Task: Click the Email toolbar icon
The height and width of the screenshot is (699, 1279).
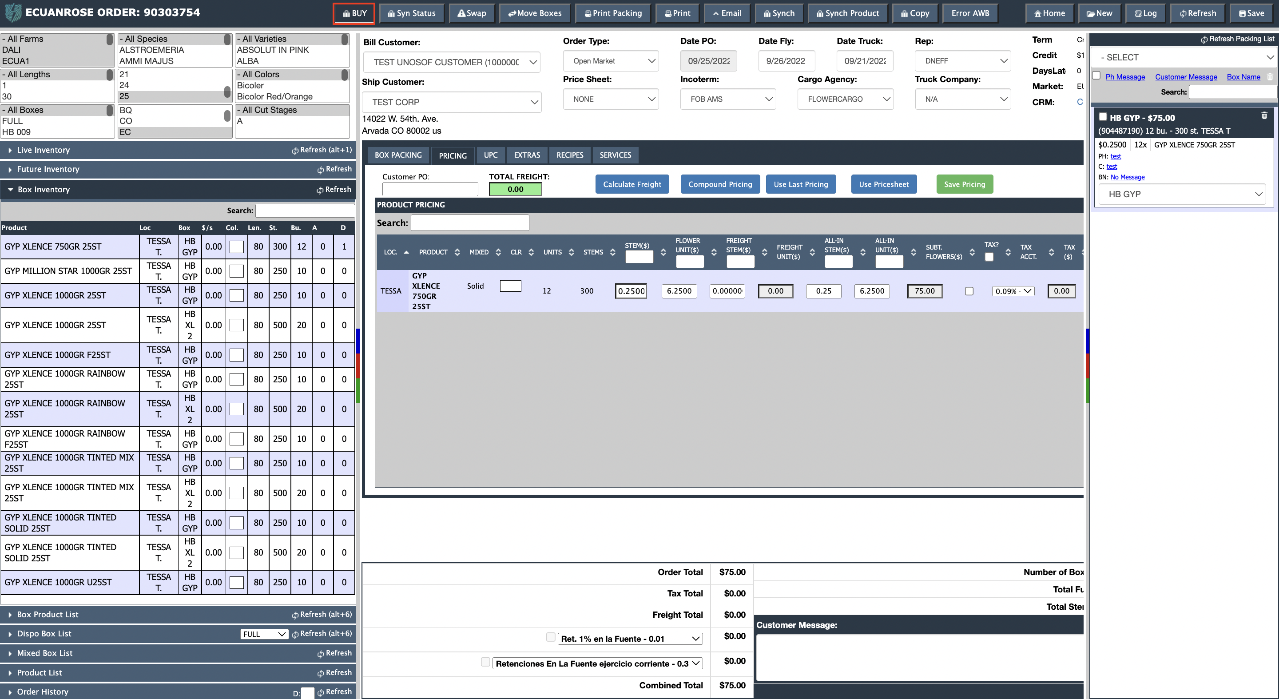Action: coord(727,13)
